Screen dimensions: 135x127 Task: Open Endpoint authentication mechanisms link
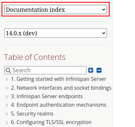pyautogui.click(x=59, y=105)
